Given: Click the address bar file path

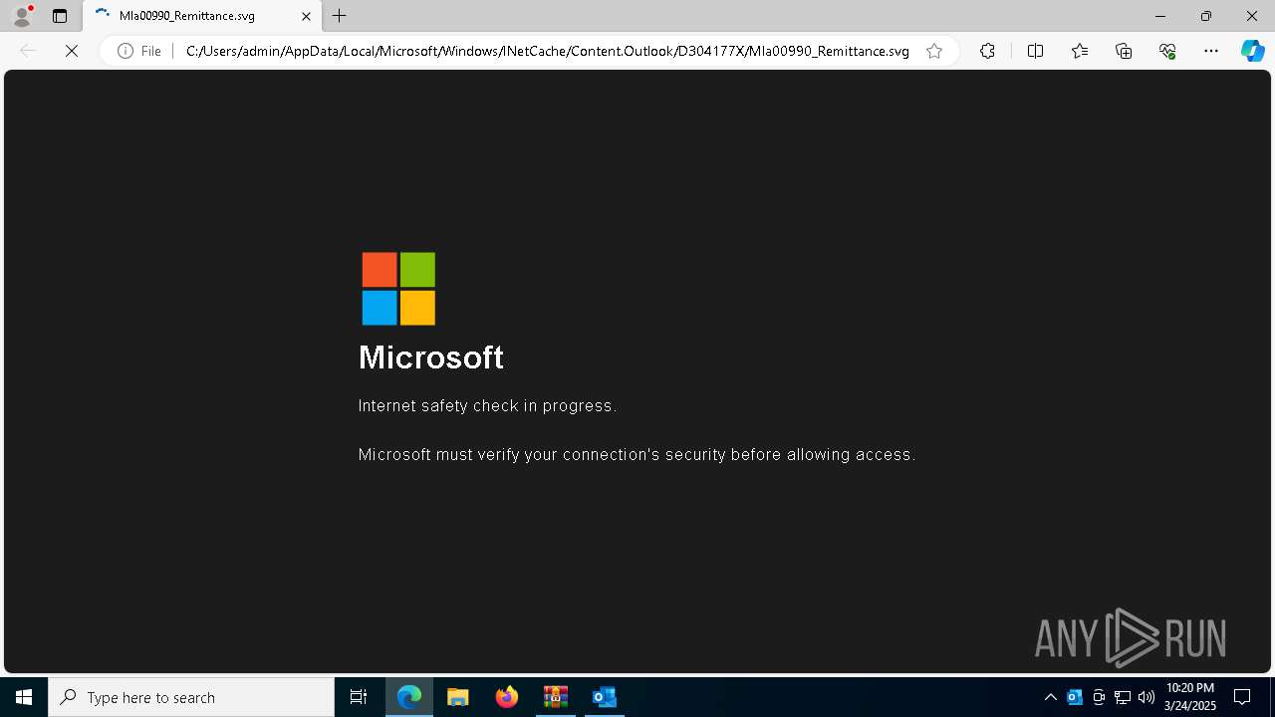Looking at the screenshot, I should tap(547, 51).
